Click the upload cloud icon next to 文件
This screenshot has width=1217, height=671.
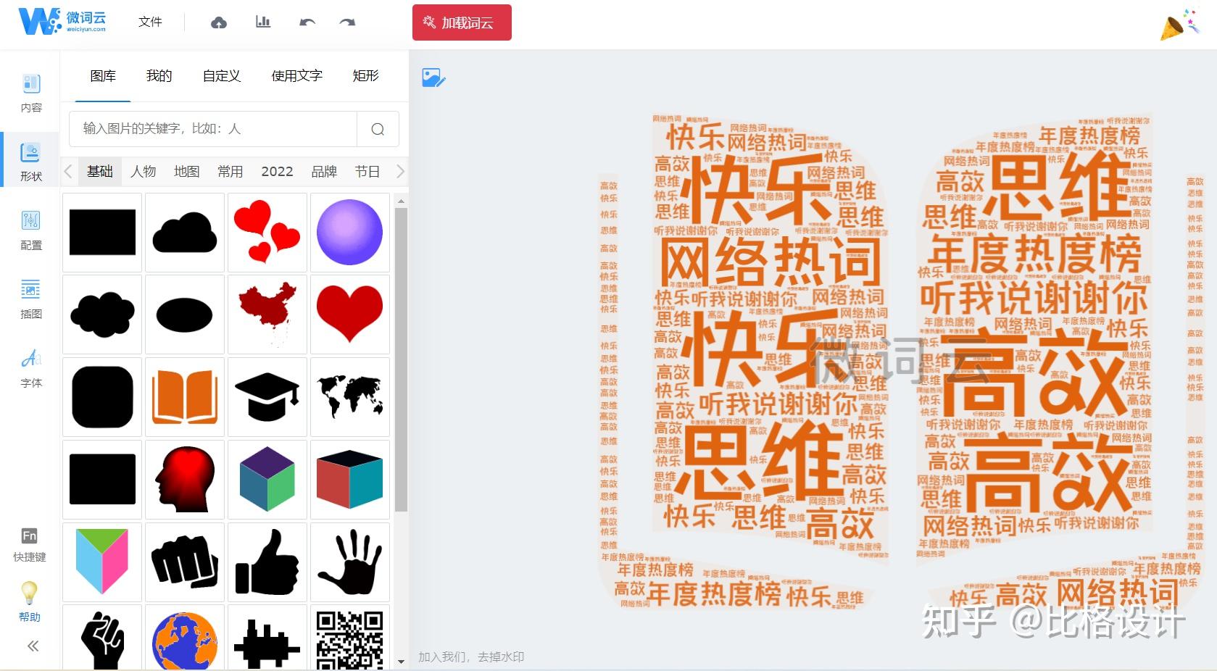(218, 22)
